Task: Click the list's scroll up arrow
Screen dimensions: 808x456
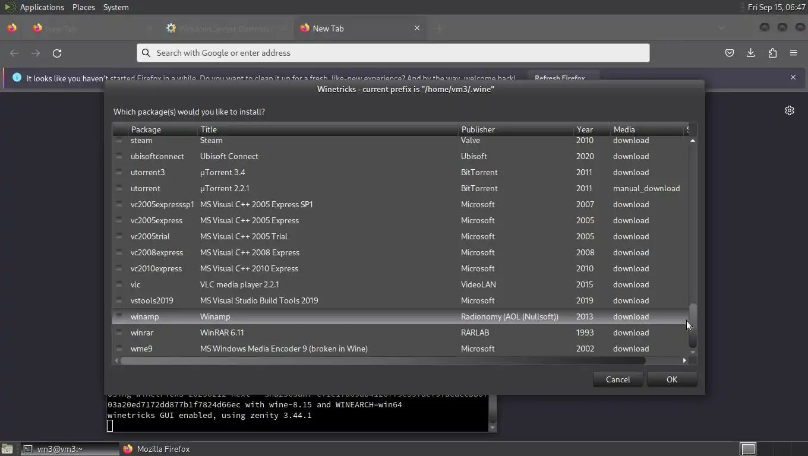Action: pyautogui.click(x=692, y=141)
